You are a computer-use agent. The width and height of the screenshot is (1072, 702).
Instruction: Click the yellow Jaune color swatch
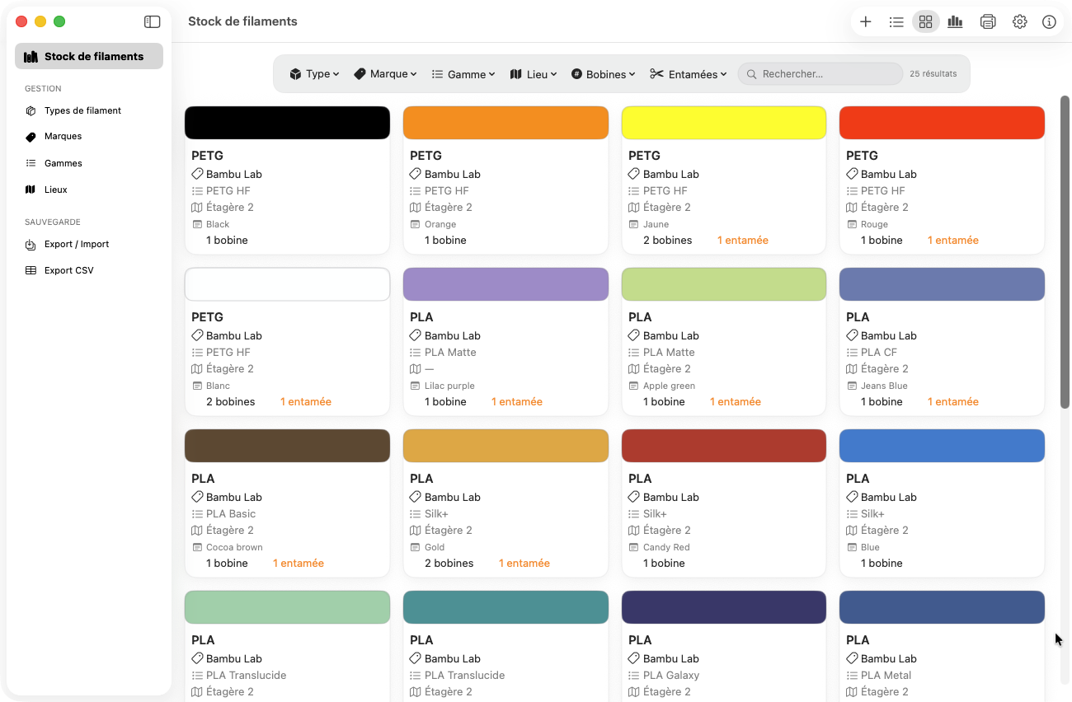(724, 123)
